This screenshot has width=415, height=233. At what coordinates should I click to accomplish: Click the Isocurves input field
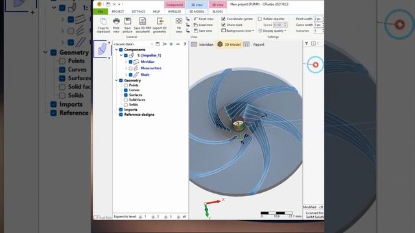(319, 31)
